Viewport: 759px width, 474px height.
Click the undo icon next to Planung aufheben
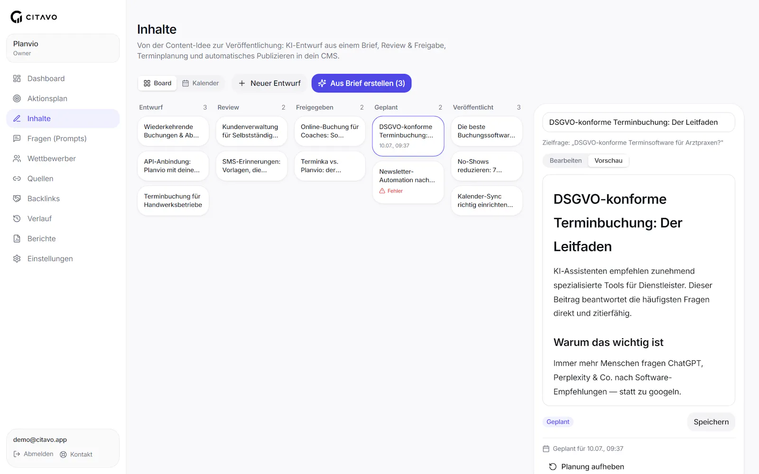pyautogui.click(x=553, y=467)
